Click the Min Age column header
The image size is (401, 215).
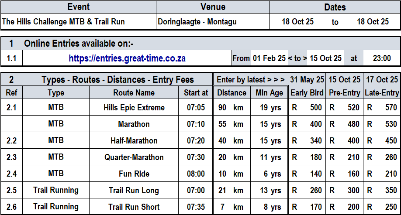(x=269, y=93)
